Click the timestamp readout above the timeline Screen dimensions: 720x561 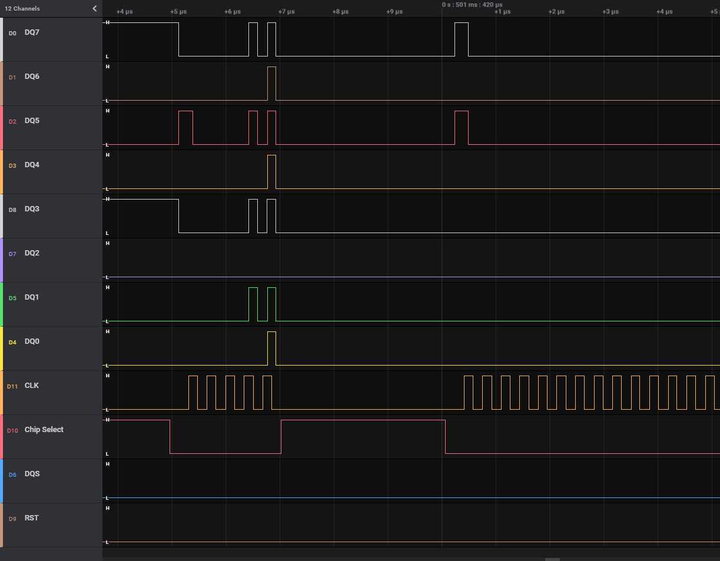click(471, 4)
